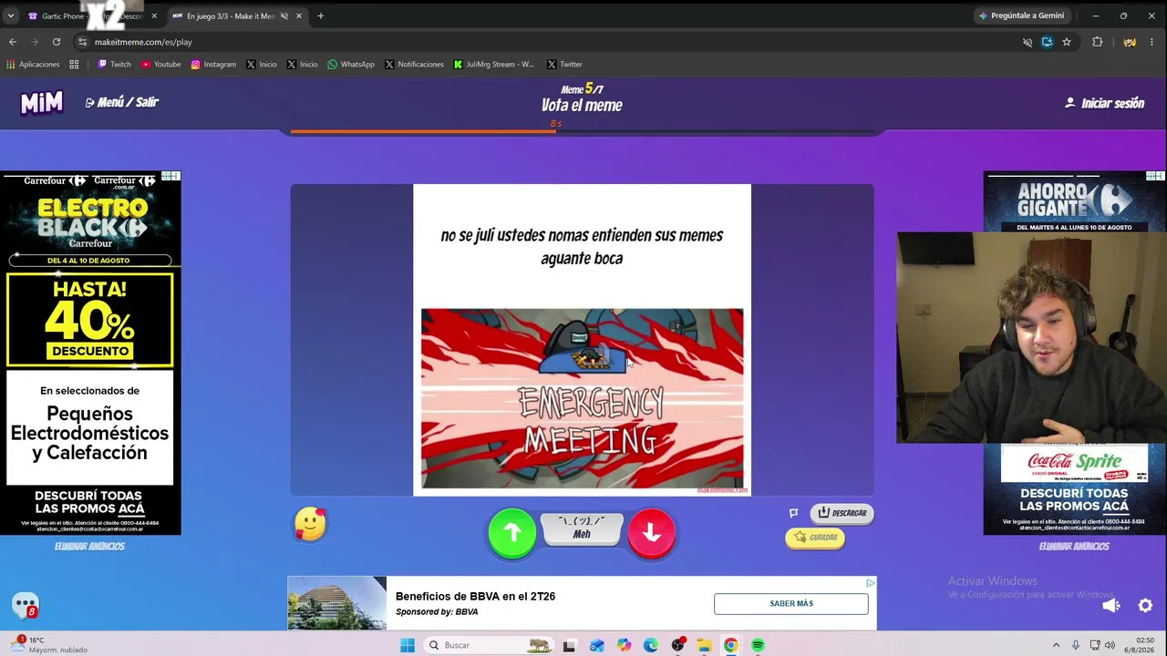Open the Twitch bookmark
Viewport: 1167px width, 656px height.
(x=114, y=64)
